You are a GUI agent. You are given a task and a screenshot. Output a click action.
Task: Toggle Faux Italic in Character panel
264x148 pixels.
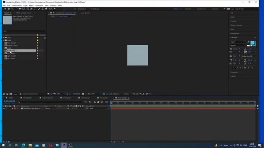point(237,67)
